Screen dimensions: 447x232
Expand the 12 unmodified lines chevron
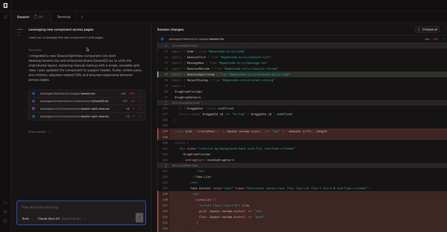166,45
